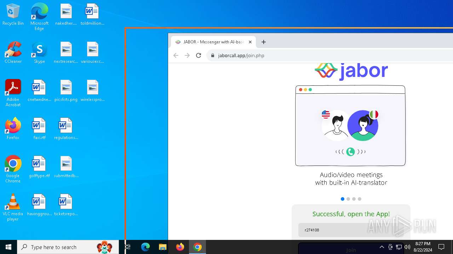Open File Explorer from the taskbar
The width and height of the screenshot is (453, 254).
coord(163,247)
